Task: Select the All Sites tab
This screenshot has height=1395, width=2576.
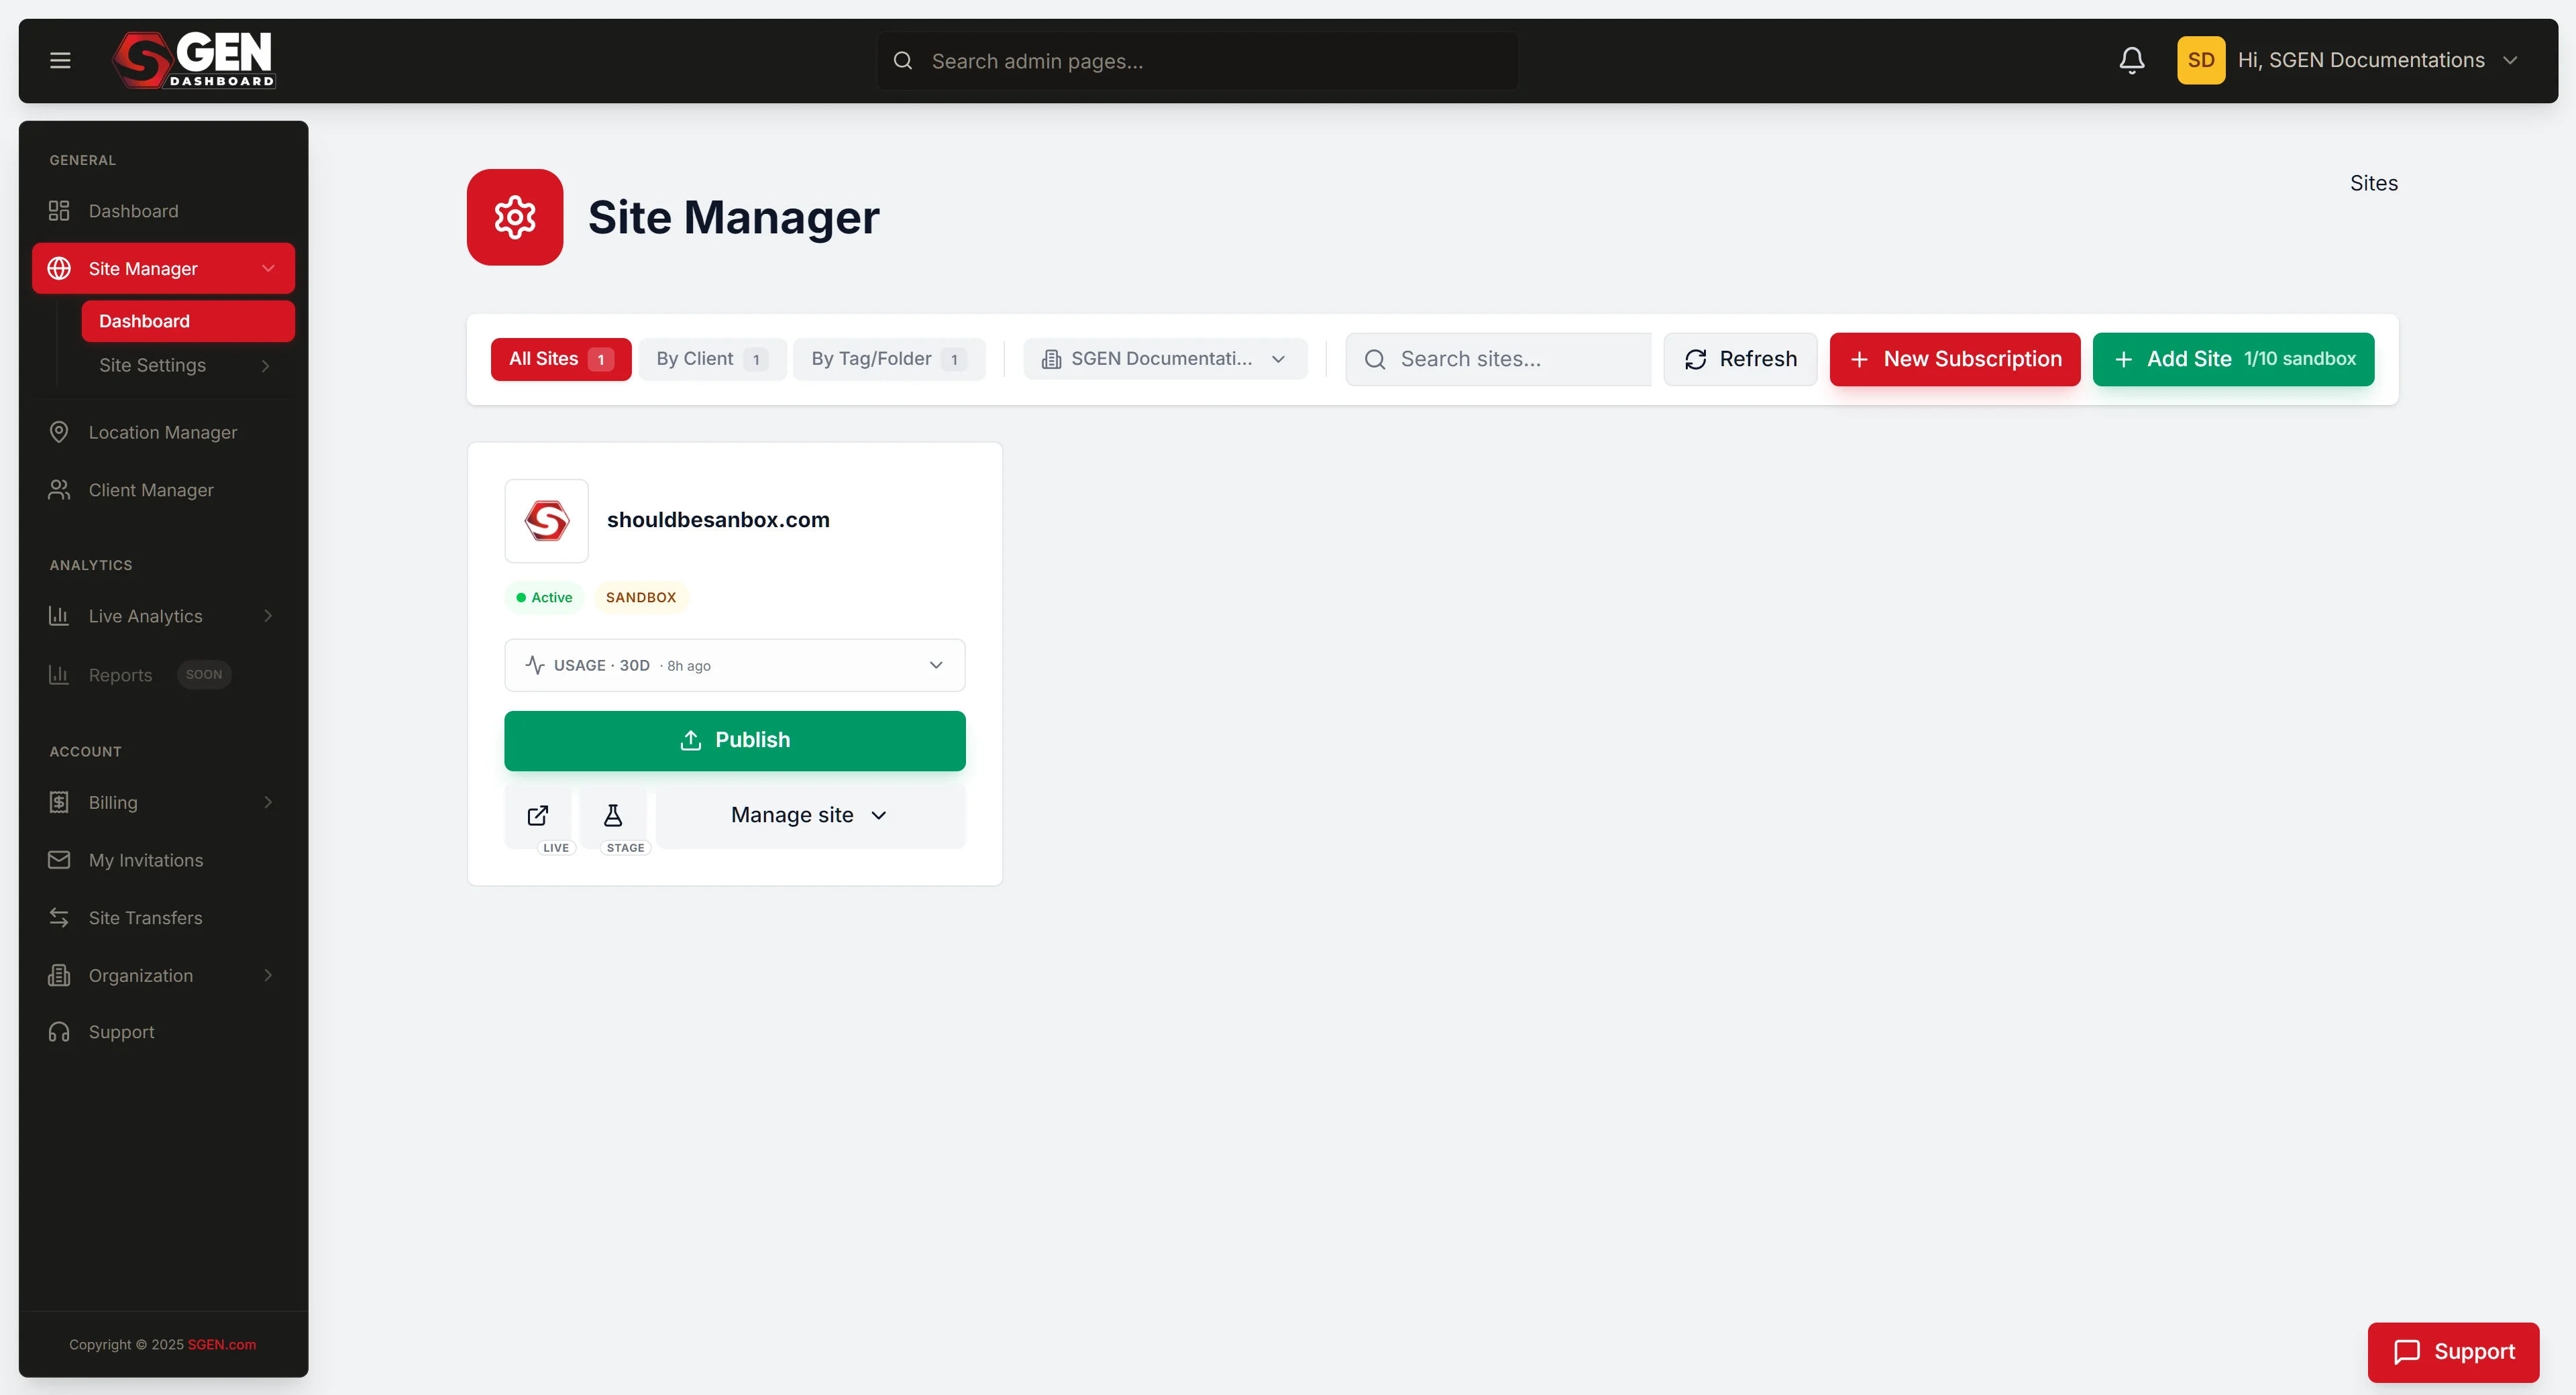Action: (x=561, y=359)
